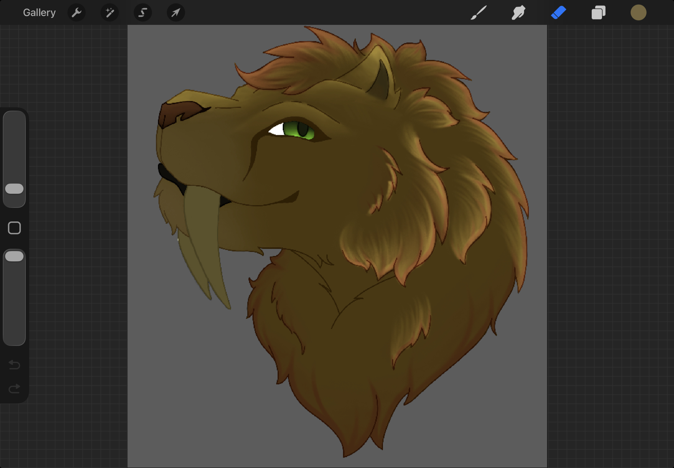674x468 pixels.
Task: Activate the Transform arrow tool
Action: click(x=176, y=13)
